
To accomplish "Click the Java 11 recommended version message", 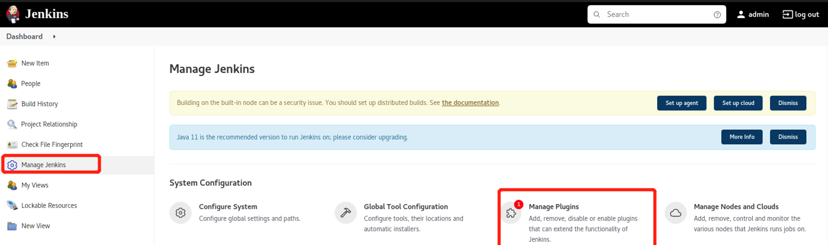I will pyautogui.click(x=292, y=137).
